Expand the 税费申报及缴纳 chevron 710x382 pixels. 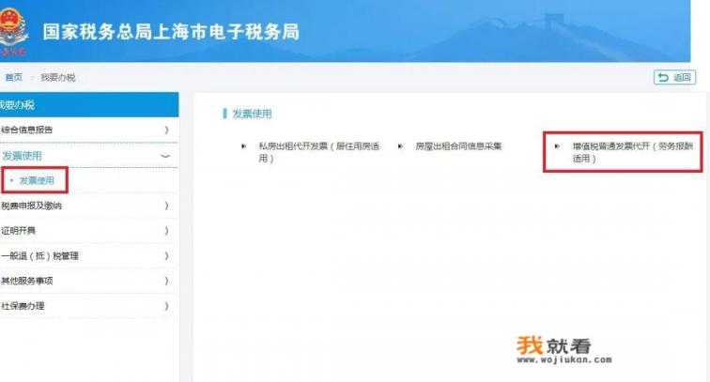[x=166, y=206]
